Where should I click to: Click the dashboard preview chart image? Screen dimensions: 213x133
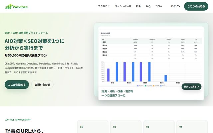point(151,59)
